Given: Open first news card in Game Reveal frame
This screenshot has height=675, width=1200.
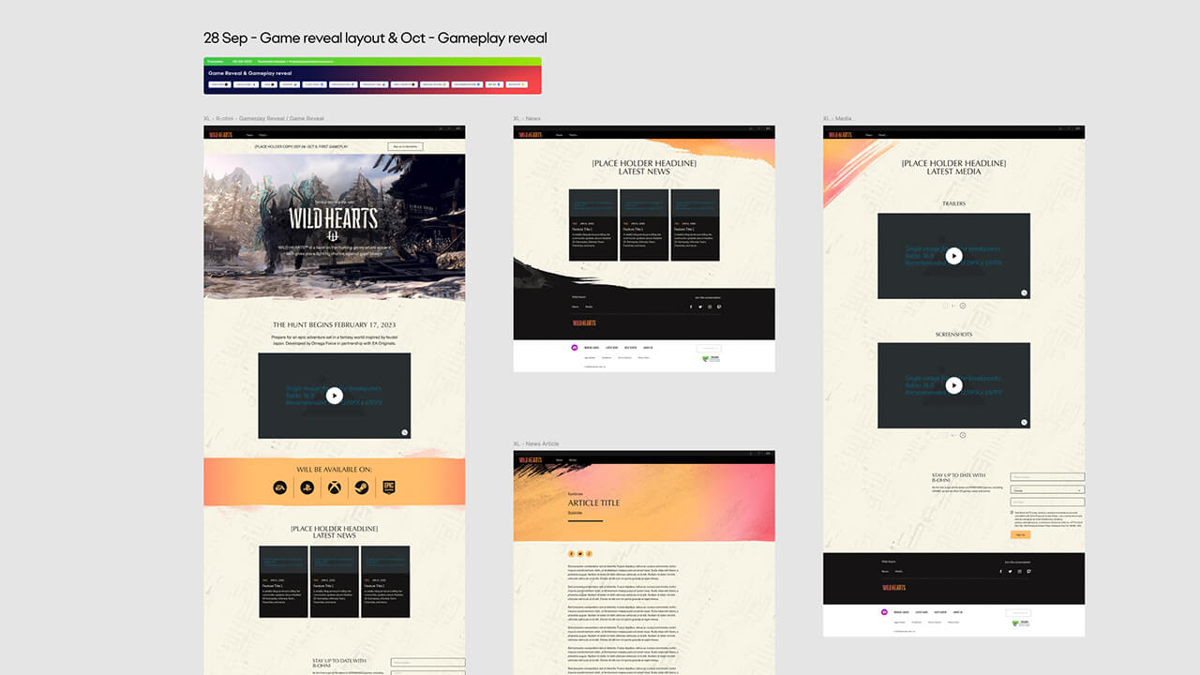Looking at the screenshot, I should click(x=284, y=581).
